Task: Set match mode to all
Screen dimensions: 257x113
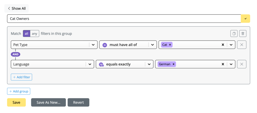Action: [x=27, y=34]
